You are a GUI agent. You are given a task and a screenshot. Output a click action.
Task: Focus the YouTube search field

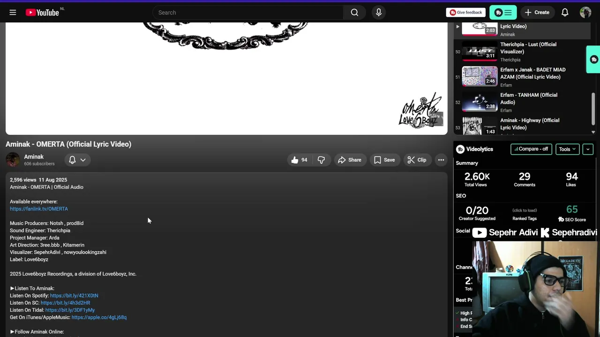[x=248, y=13]
